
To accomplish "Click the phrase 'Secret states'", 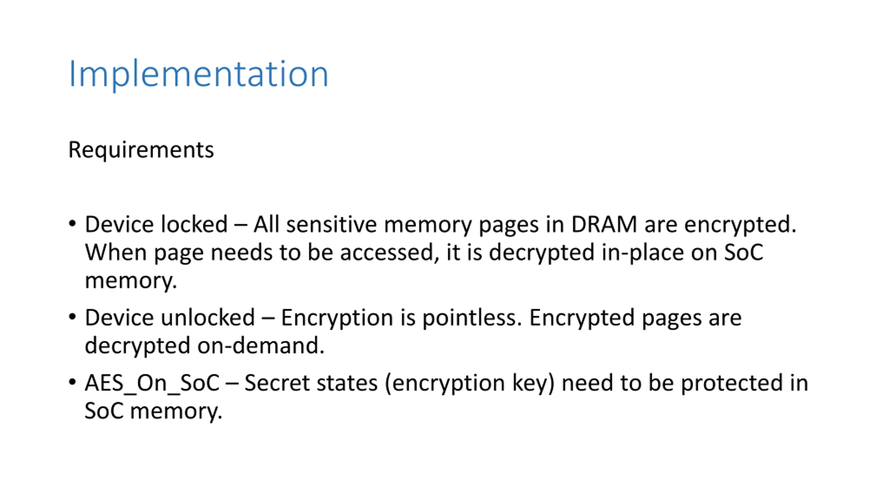I will click(x=311, y=383).
